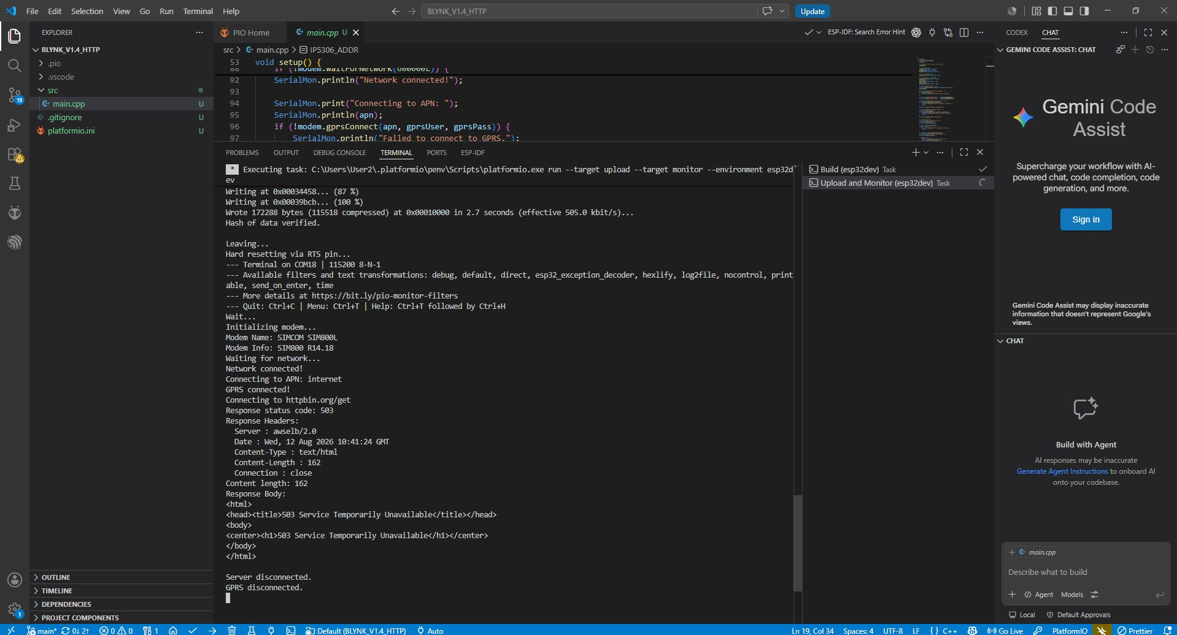Screen dimensions: 1177x635
Task: Toggle primary side bar layout button
Action: (1052, 11)
